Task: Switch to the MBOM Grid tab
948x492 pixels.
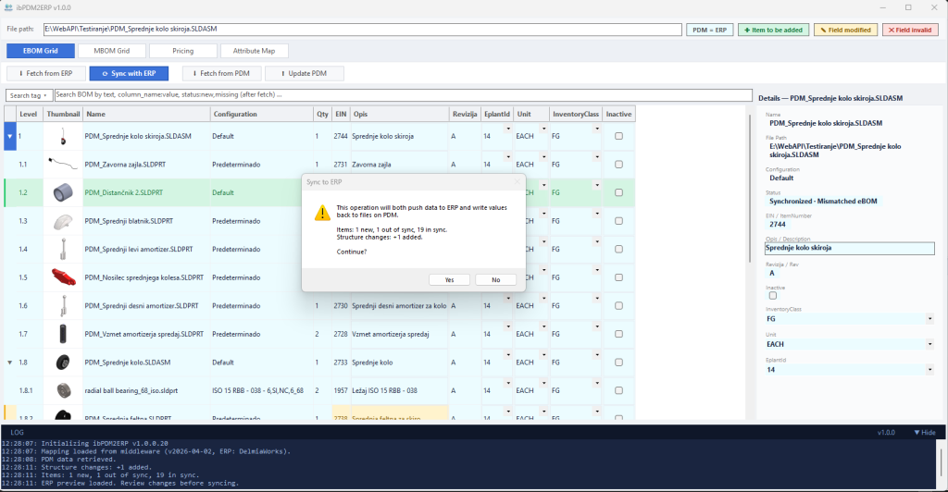Action: pyautogui.click(x=112, y=51)
